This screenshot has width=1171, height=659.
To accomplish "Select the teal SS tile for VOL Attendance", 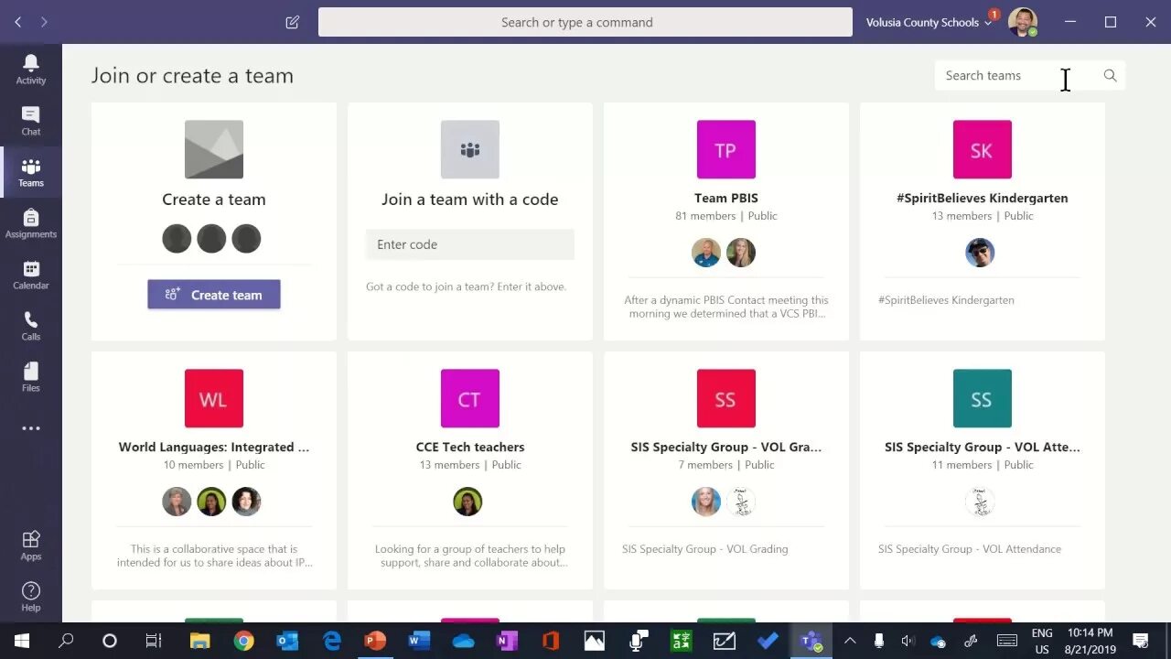I will (982, 398).
